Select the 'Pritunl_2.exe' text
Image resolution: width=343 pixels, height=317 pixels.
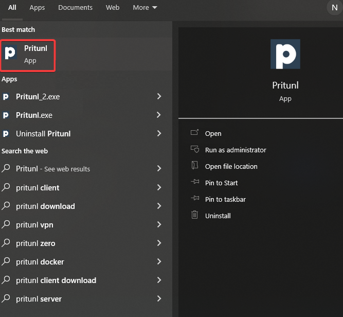click(38, 97)
